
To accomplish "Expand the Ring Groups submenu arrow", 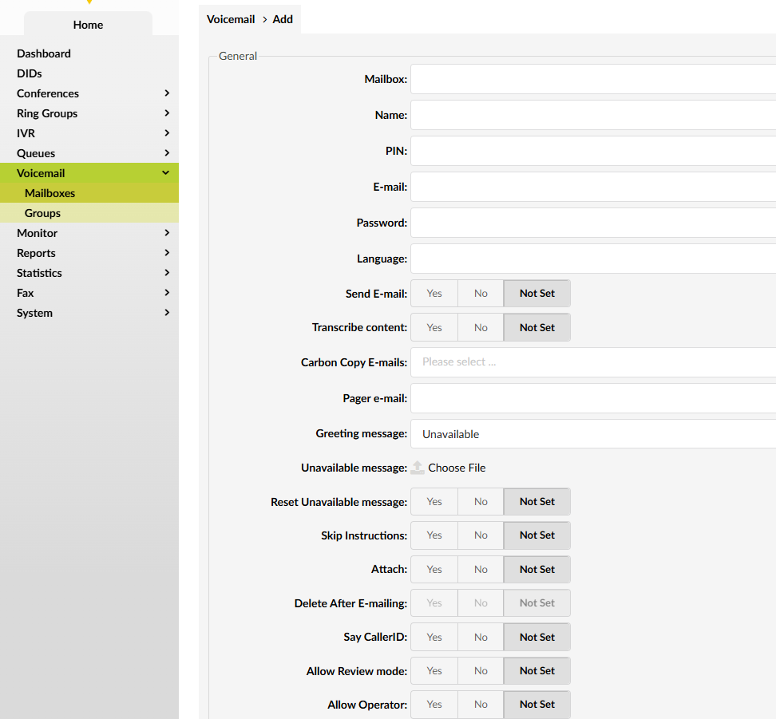I will (x=166, y=113).
